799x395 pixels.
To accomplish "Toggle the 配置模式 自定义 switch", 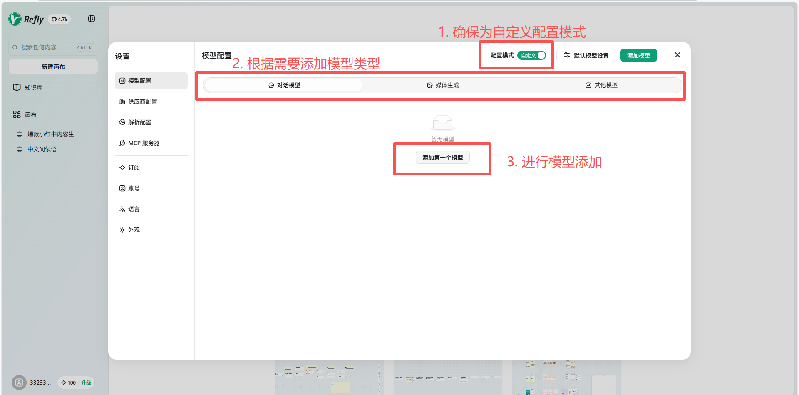I will point(531,55).
